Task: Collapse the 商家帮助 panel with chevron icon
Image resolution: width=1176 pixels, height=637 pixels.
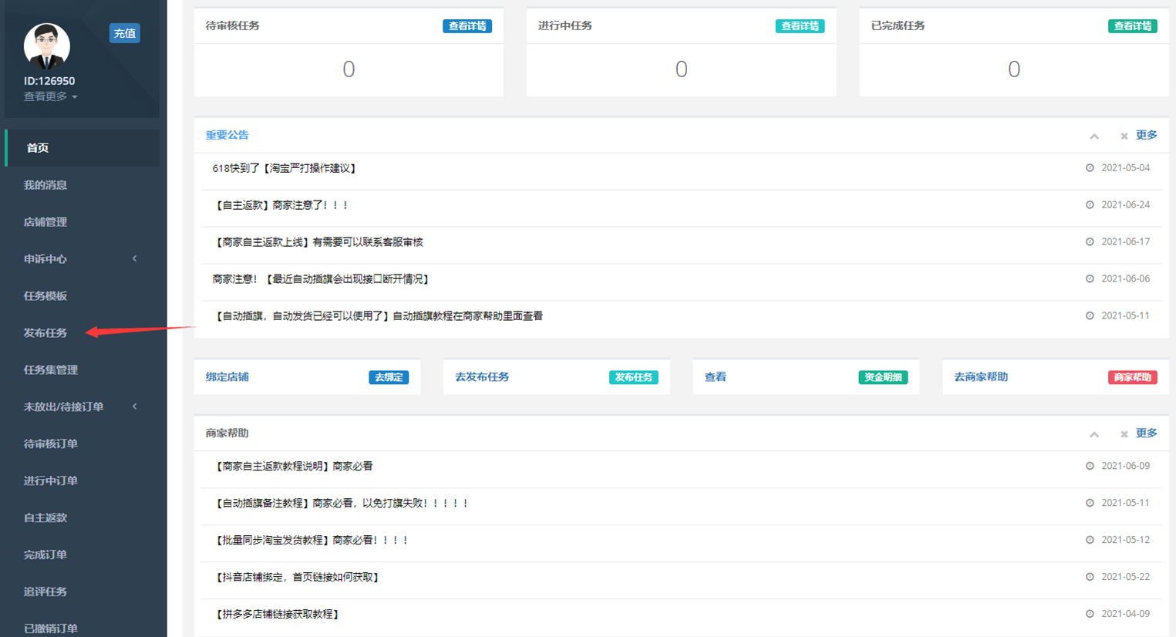Action: click(x=1094, y=435)
